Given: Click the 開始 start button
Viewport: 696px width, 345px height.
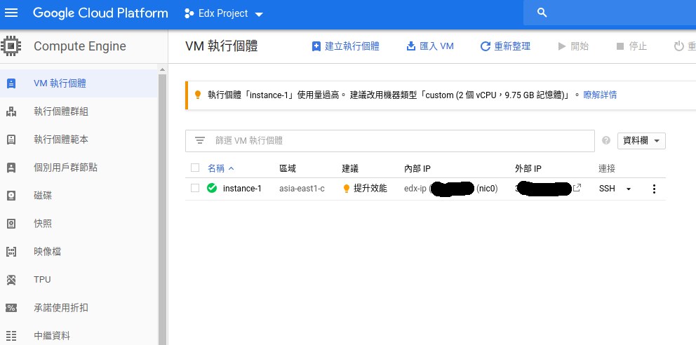Looking at the screenshot, I should click(x=573, y=46).
